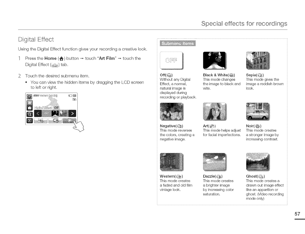Image resolution: width=305 pixels, height=234 pixels.
Task: Click the Art portrait sample image
Action: 215,111
